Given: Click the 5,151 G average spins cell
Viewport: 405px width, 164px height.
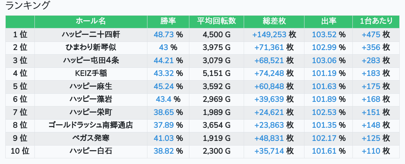Looking at the screenshot, I should coord(216,73).
